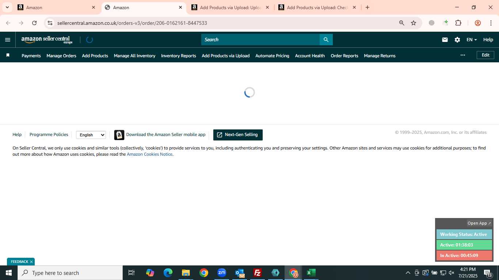Click Download the Amazon Seller mobile app
The image size is (499, 280).
click(166, 135)
